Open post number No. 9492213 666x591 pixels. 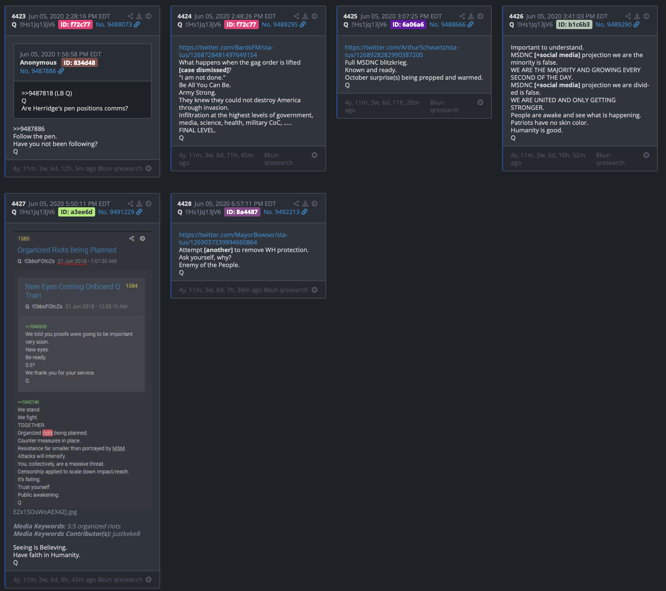(282, 212)
